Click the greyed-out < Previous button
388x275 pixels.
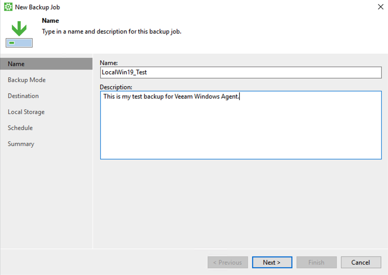point(228,262)
